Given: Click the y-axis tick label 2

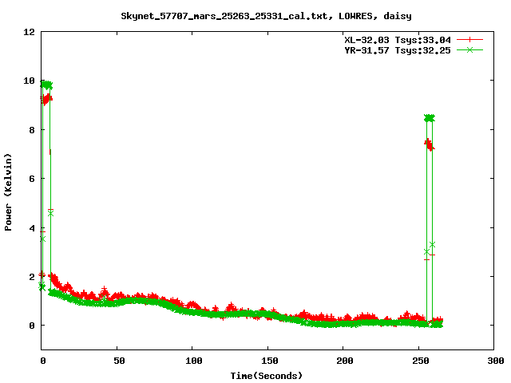Looking at the screenshot, I should click(32, 277).
